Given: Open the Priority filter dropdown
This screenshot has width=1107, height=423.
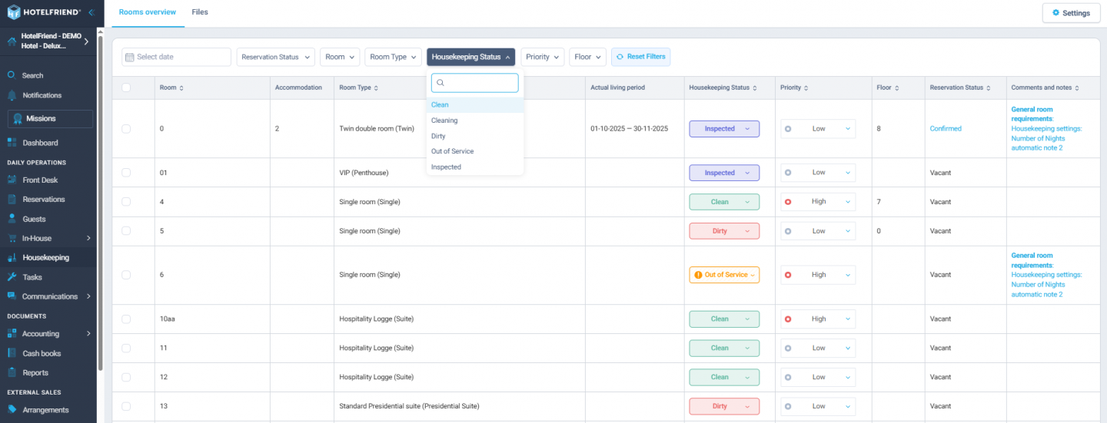Looking at the screenshot, I should 543,57.
